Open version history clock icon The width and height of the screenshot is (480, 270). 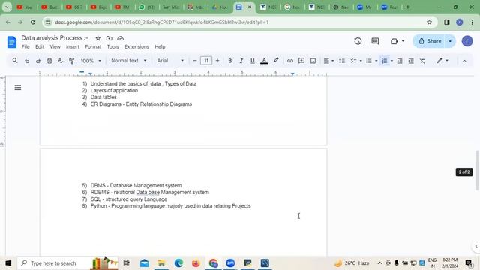point(358,41)
